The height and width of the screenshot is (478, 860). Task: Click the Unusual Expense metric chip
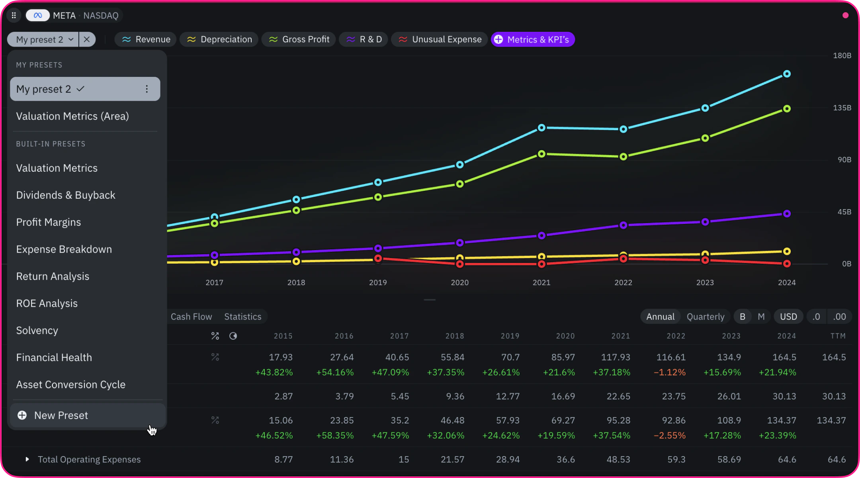pos(440,39)
